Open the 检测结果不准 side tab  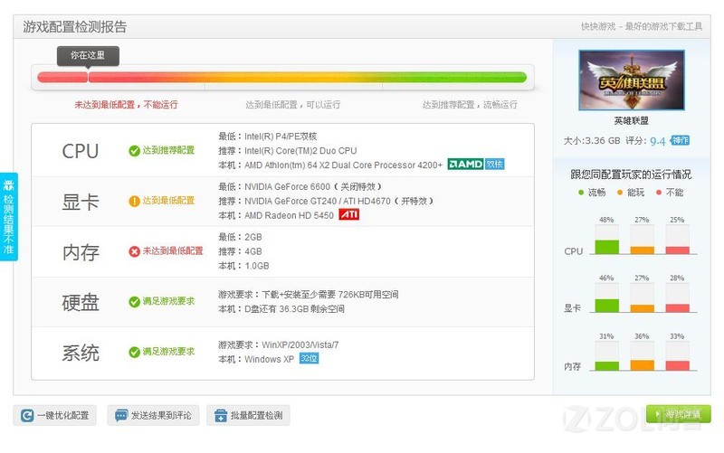(x=9, y=217)
